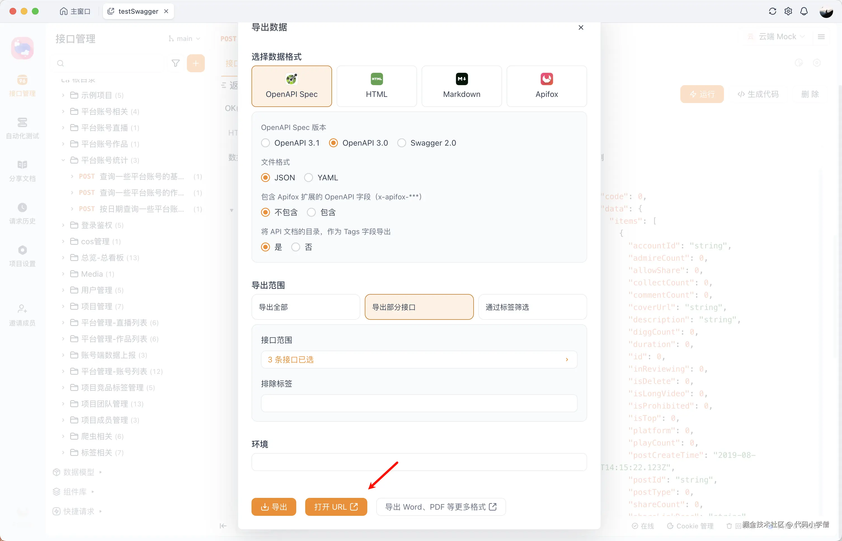Open notifications bell icon
The height and width of the screenshot is (541, 842).
coord(804,11)
